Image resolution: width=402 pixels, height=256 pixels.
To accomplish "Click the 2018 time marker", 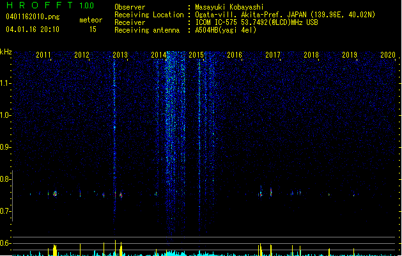I will [311, 55].
